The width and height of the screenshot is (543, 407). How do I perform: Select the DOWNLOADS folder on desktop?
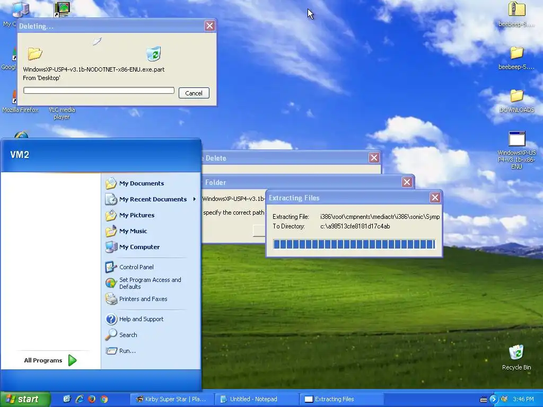(516, 100)
